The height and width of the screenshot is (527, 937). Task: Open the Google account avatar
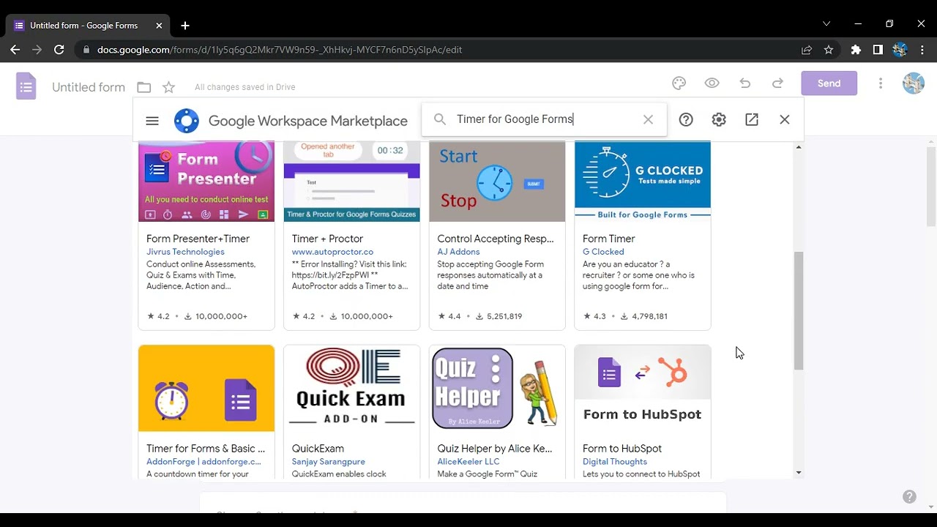click(x=914, y=83)
